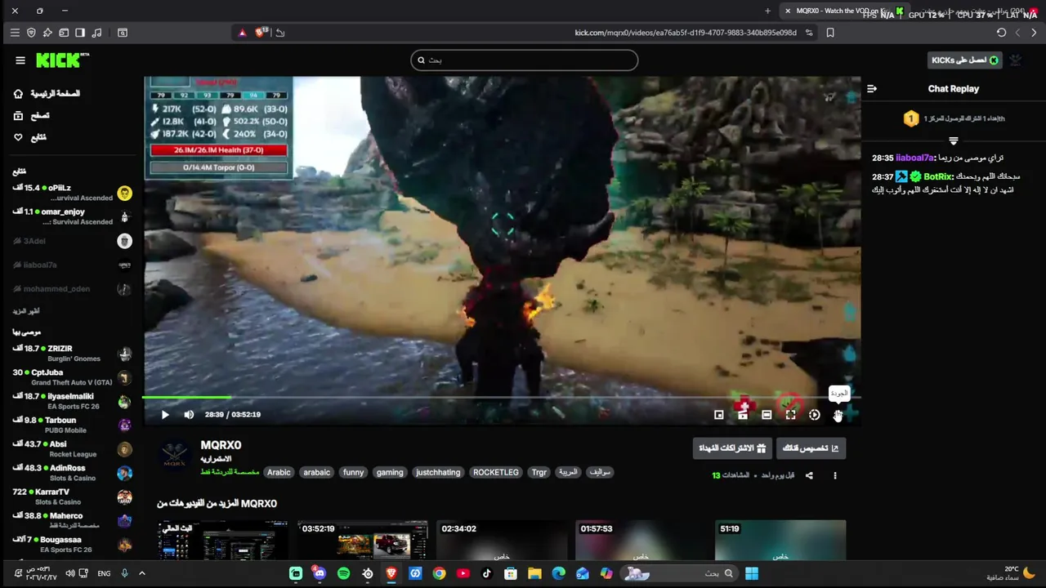Select the gaming tag

[390, 472]
